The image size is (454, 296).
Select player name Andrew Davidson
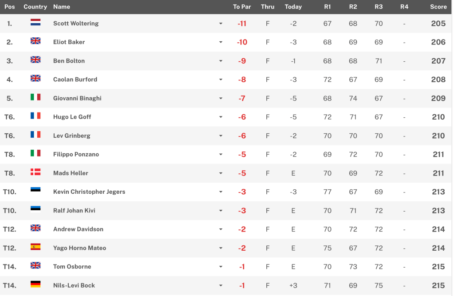(x=78, y=229)
